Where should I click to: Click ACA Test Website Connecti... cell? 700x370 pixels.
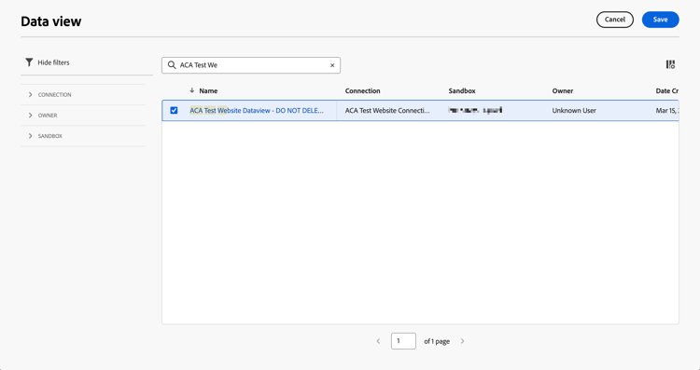click(387, 110)
